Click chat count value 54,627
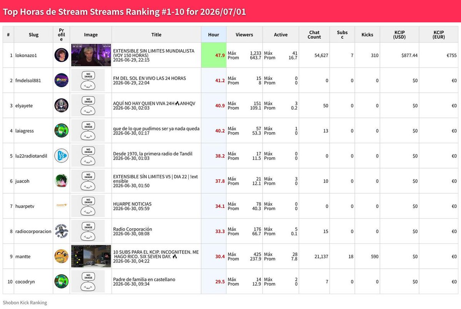Viewport: 461px width, 309px height. 321,55
